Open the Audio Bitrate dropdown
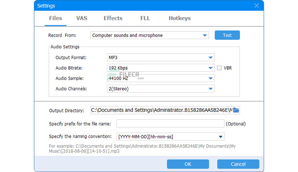 point(161,68)
